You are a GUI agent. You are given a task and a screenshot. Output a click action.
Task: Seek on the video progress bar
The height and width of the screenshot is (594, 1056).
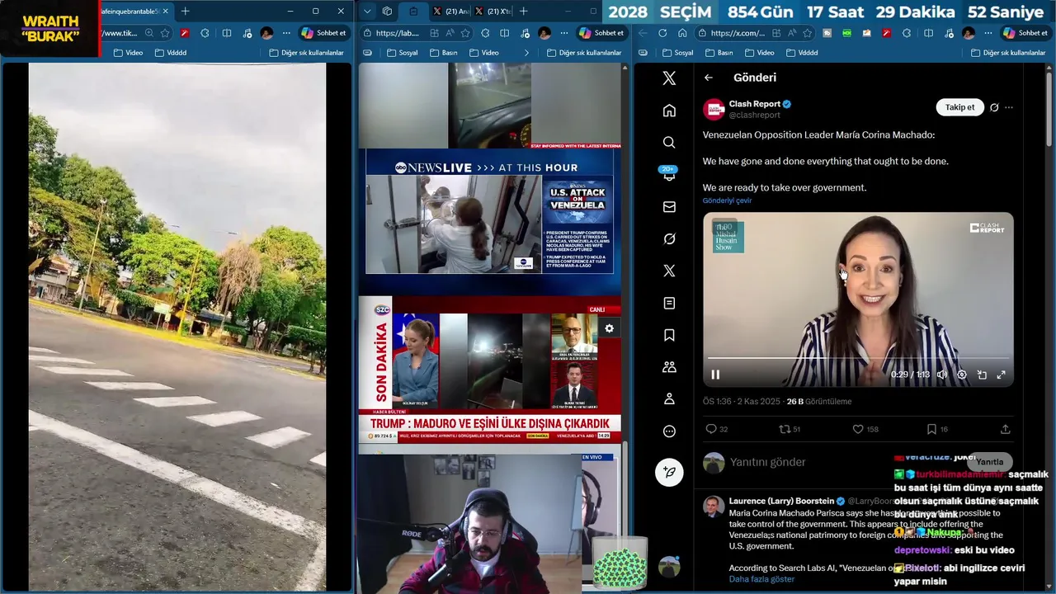(x=858, y=358)
